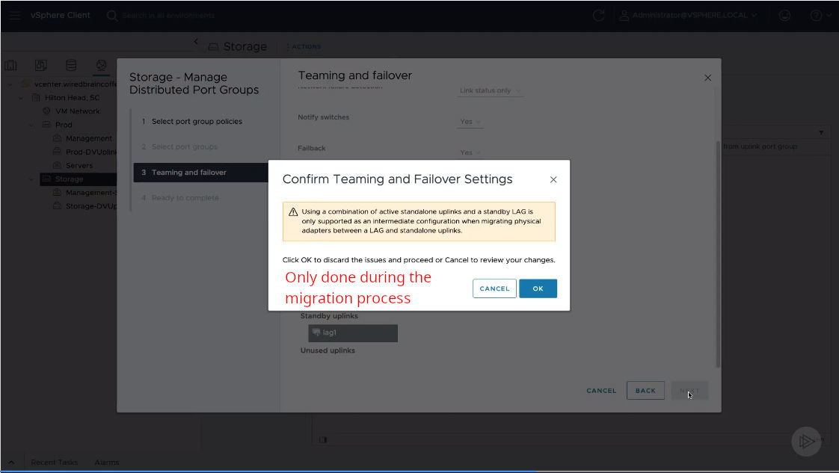The width and height of the screenshot is (839, 473).
Task: Switch to Hosts and Clusters inventory view
Action: click(x=11, y=66)
